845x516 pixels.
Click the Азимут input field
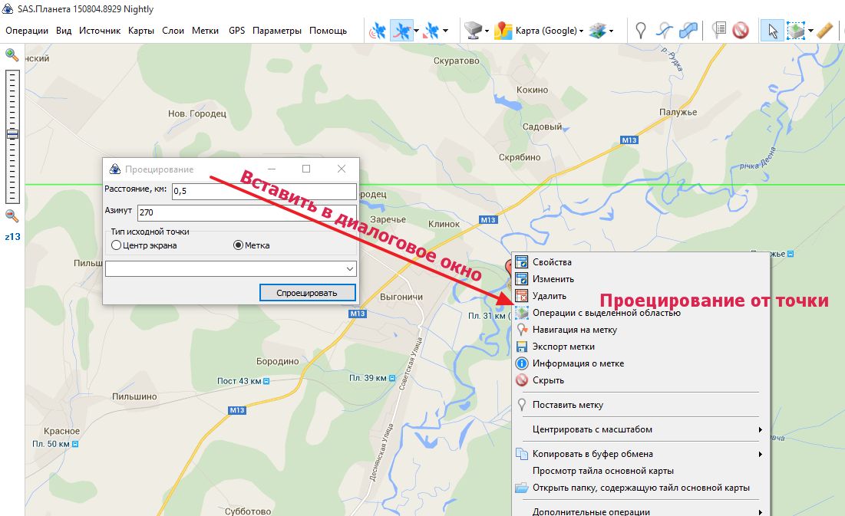(x=246, y=212)
